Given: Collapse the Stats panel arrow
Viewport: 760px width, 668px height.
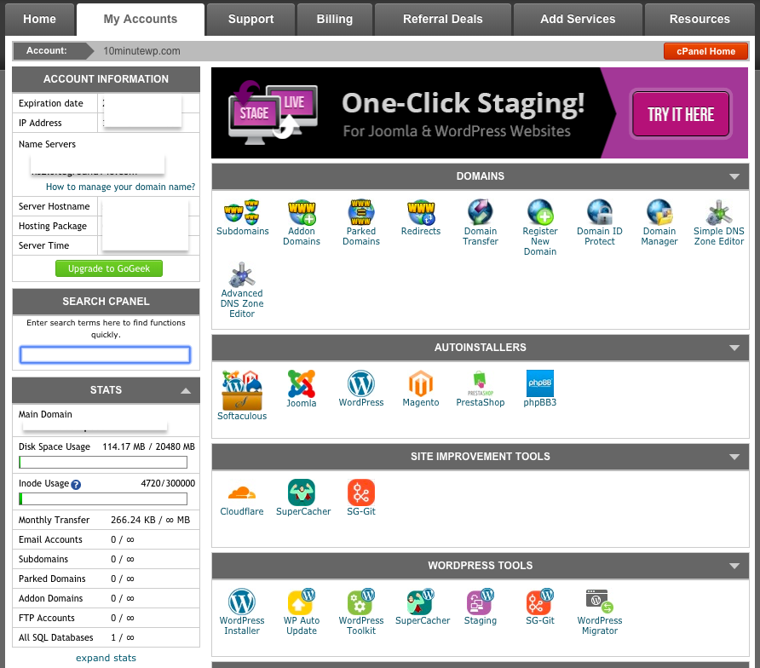Looking at the screenshot, I should pos(186,391).
